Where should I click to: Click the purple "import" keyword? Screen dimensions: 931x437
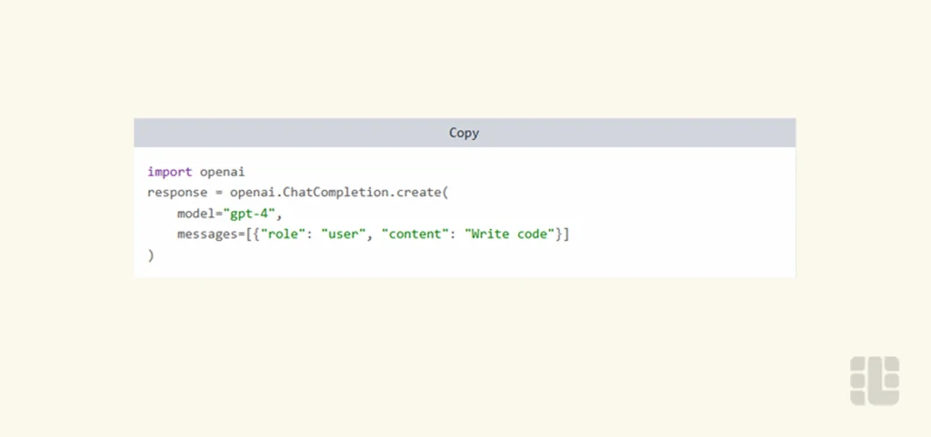point(169,171)
